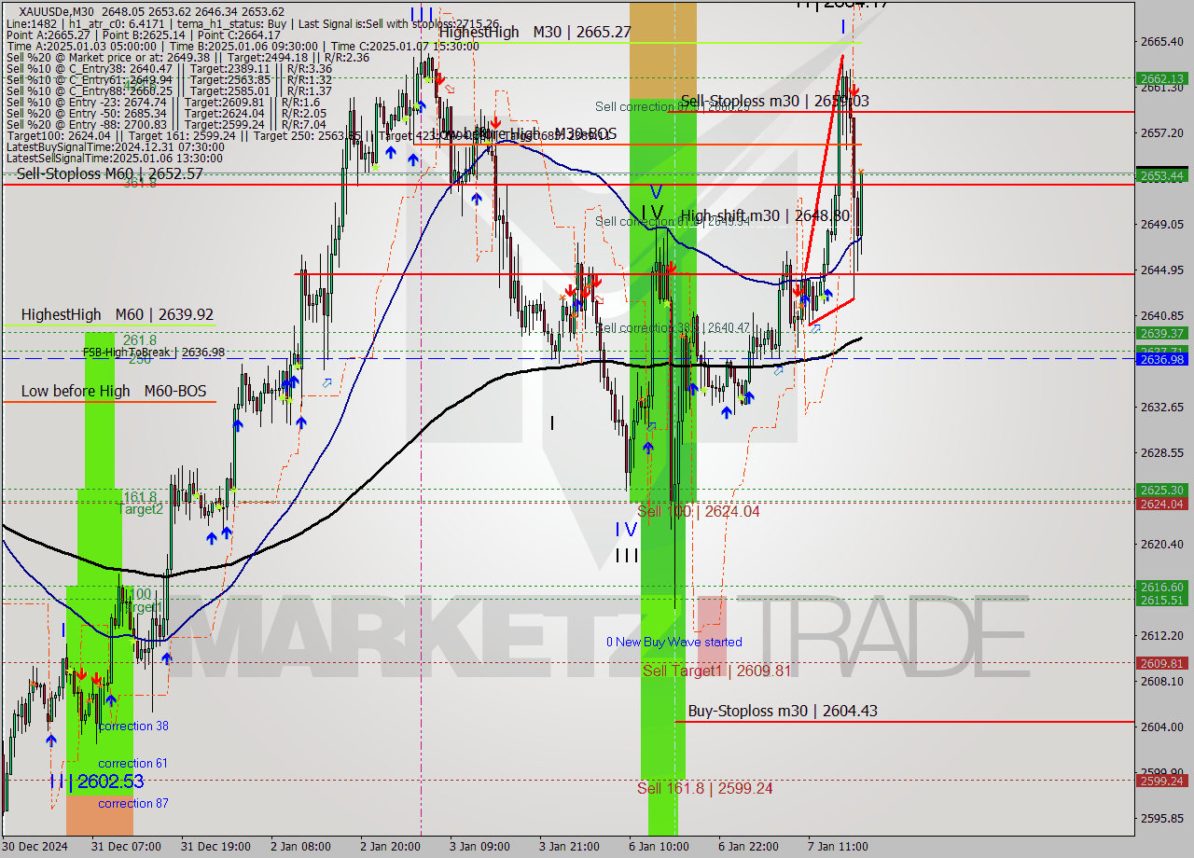Click the blue 2636.98 price tag

coord(1160,359)
